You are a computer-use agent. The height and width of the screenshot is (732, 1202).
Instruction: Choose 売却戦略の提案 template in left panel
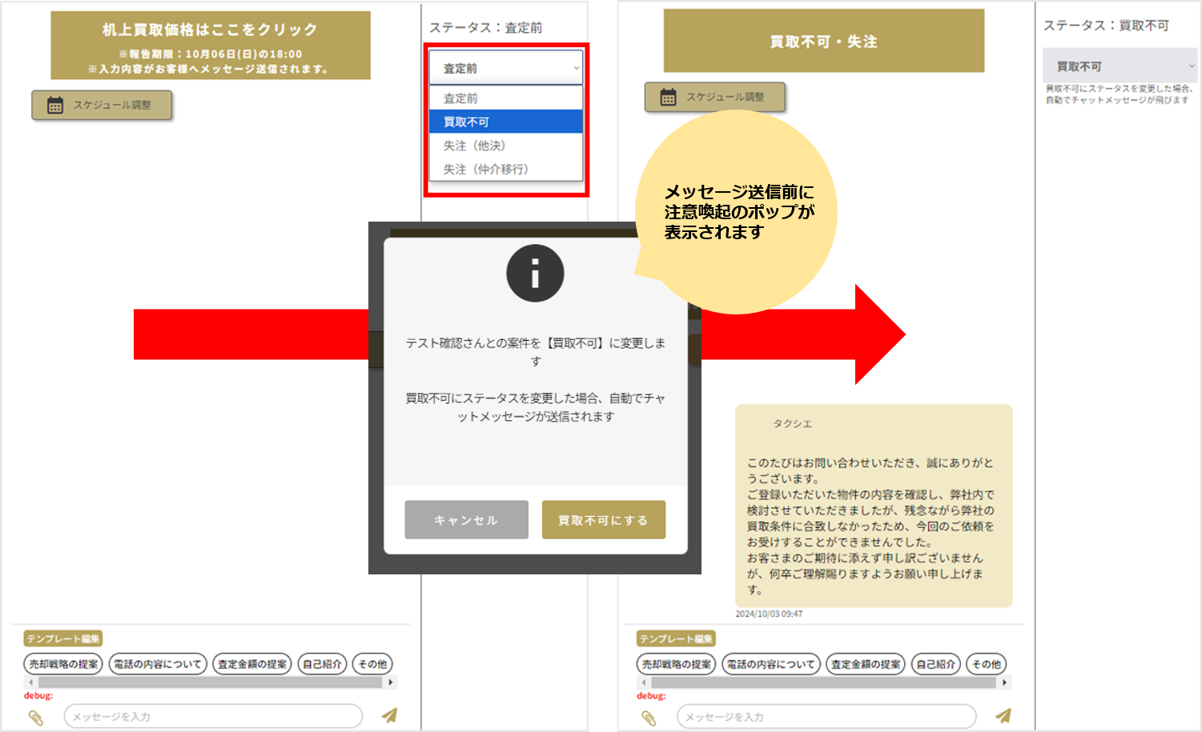click(x=63, y=664)
